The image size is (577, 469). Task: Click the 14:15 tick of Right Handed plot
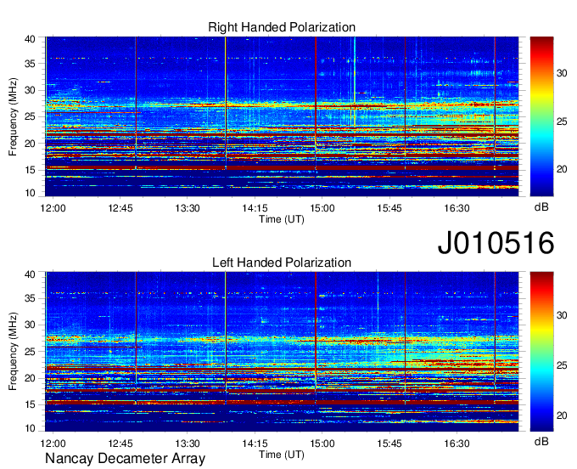click(255, 208)
